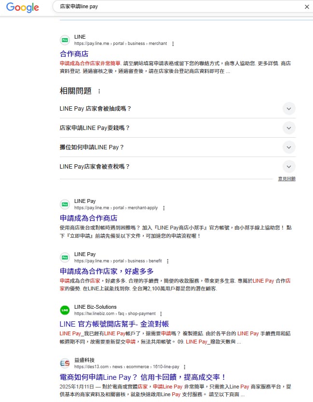Open more options for benefit result
Viewport: 313px width, 402px height.
[x=168, y=261]
